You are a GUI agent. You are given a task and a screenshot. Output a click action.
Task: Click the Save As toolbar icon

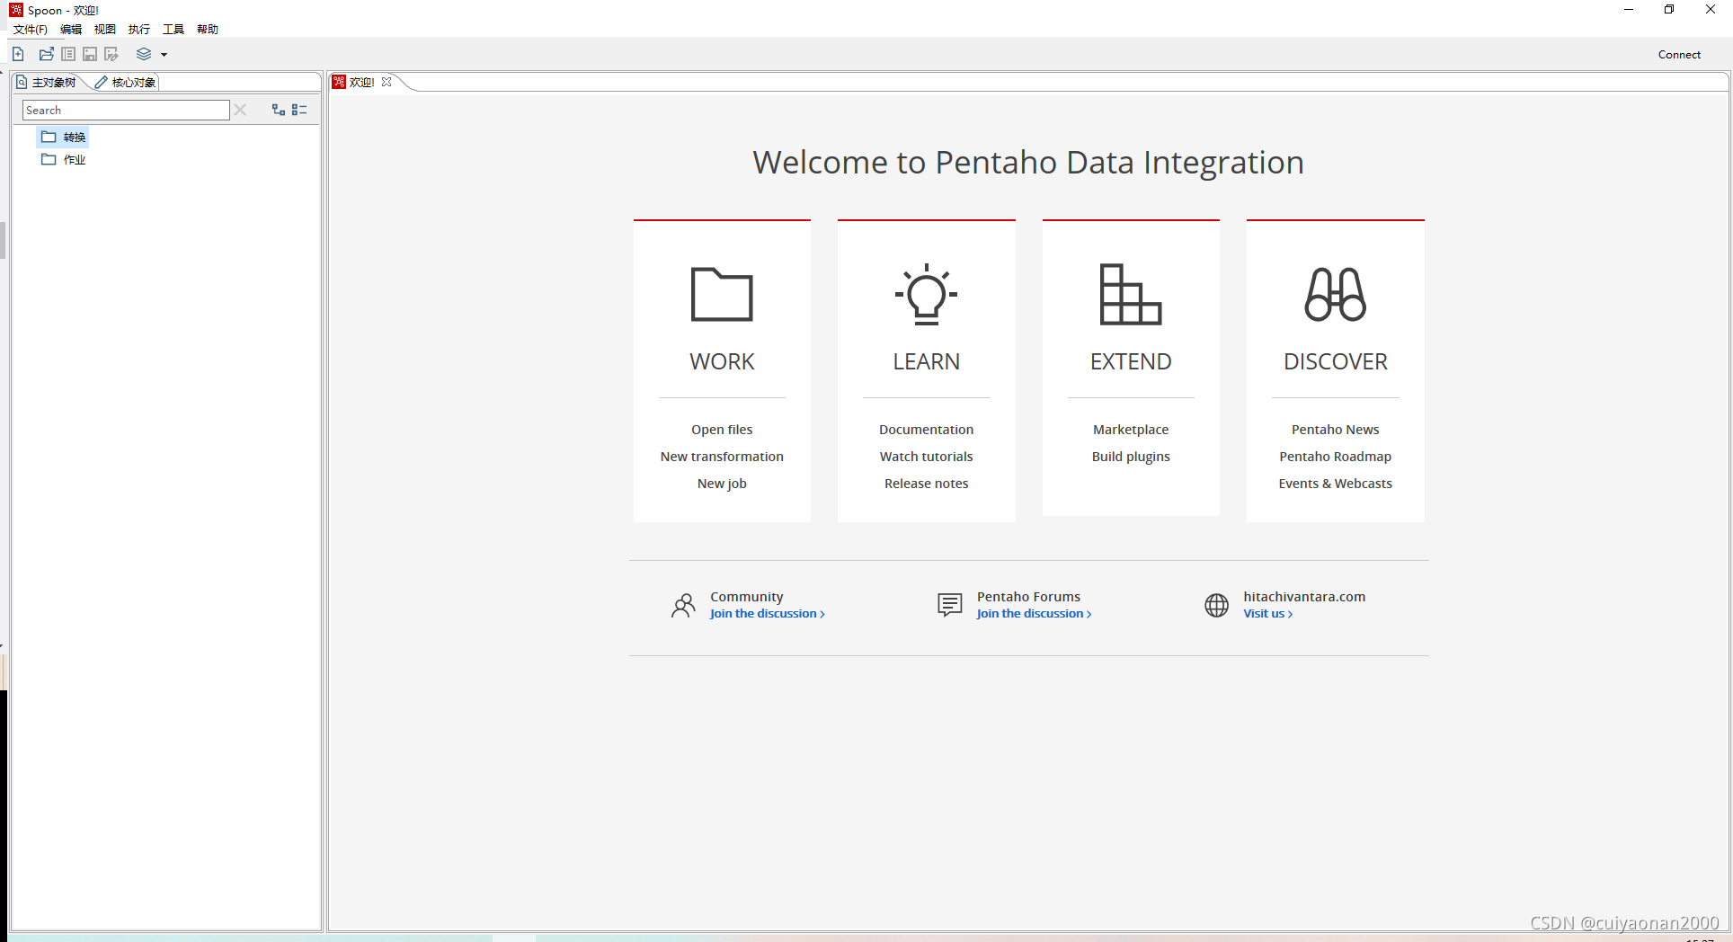[111, 54]
